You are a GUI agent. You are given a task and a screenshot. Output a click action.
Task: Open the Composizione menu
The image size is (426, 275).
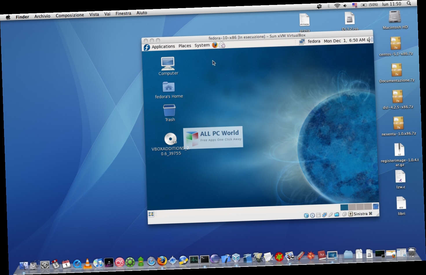[x=70, y=15]
